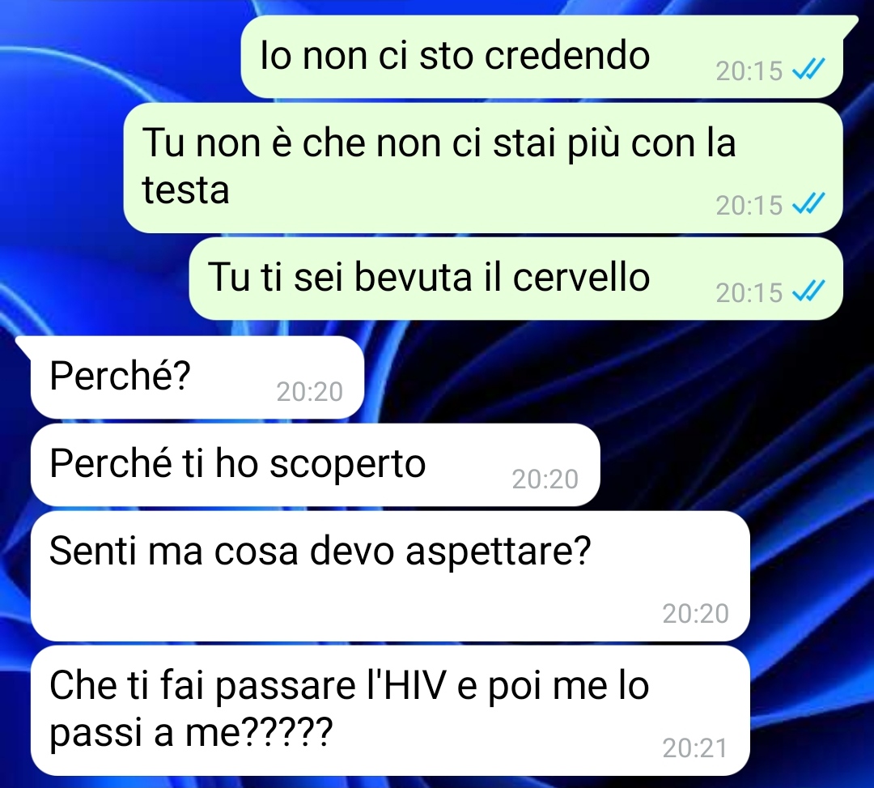The image size is (874, 788).
Task: Click 20:15 time on 'bevuta il cervello' message
Action: pos(749,293)
